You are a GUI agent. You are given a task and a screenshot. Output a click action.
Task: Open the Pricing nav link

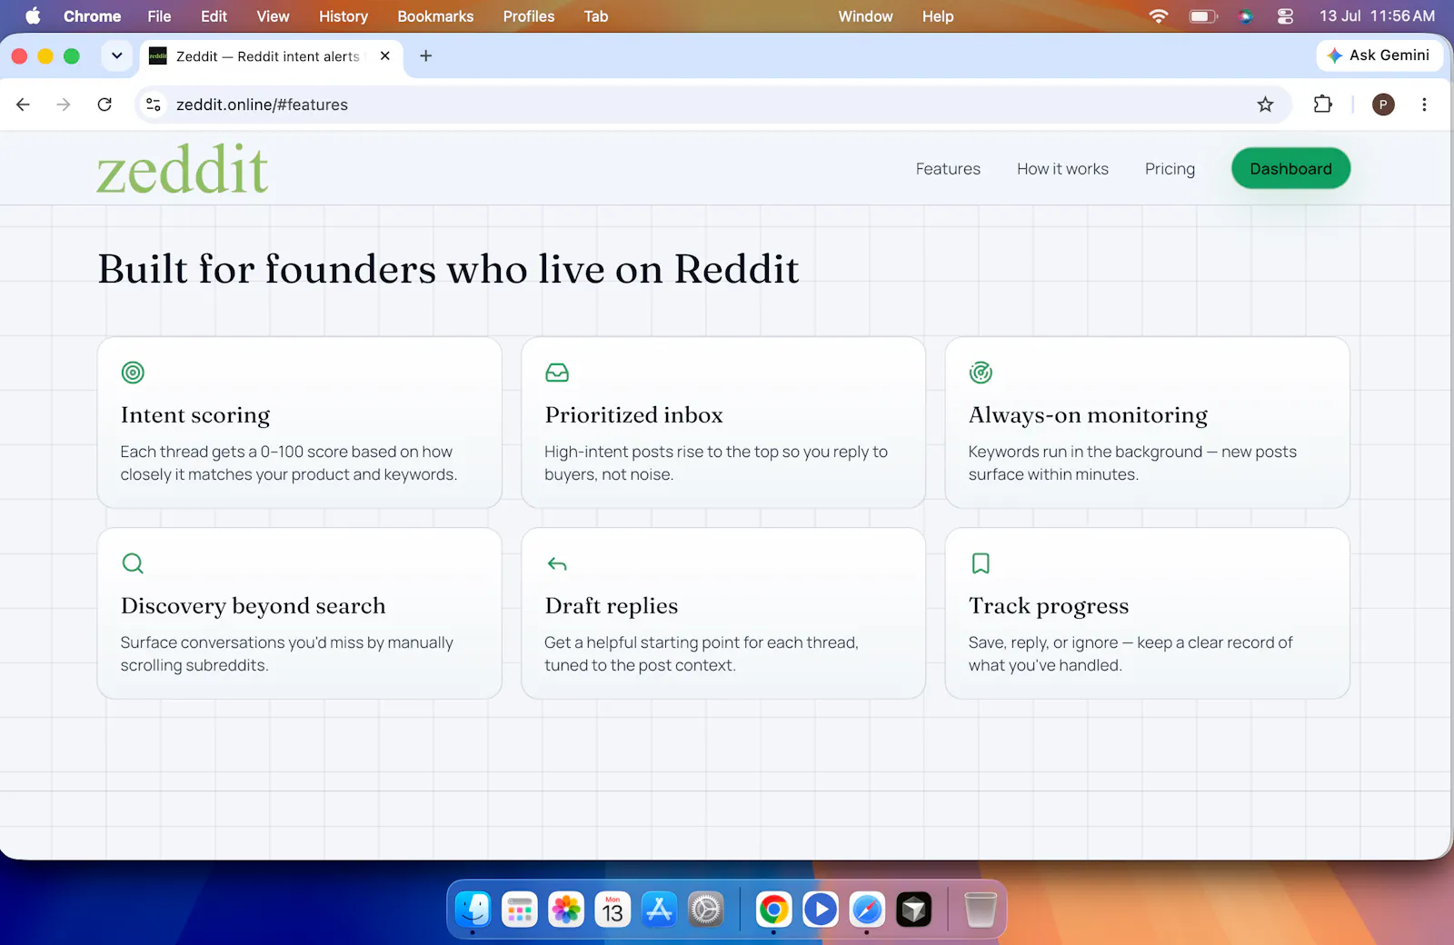[x=1170, y=169]
